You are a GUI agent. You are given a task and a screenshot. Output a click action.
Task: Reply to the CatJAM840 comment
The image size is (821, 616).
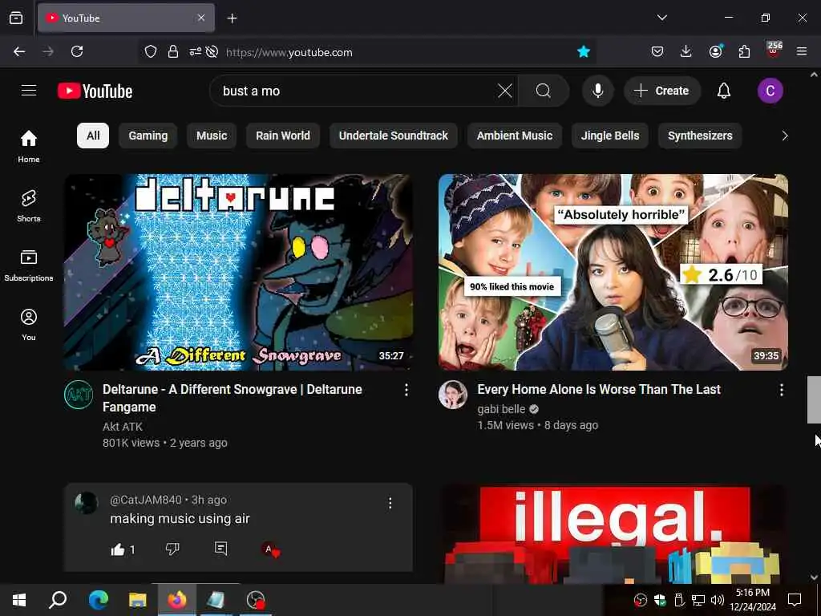coord(221,549)
